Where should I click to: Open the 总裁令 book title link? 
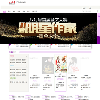73,78
